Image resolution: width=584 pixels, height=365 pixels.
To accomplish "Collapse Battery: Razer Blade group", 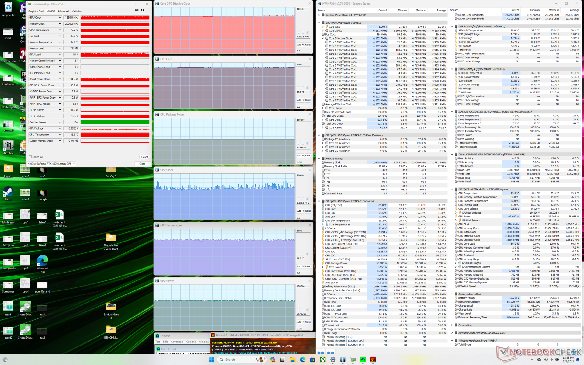I will (452, 294).
